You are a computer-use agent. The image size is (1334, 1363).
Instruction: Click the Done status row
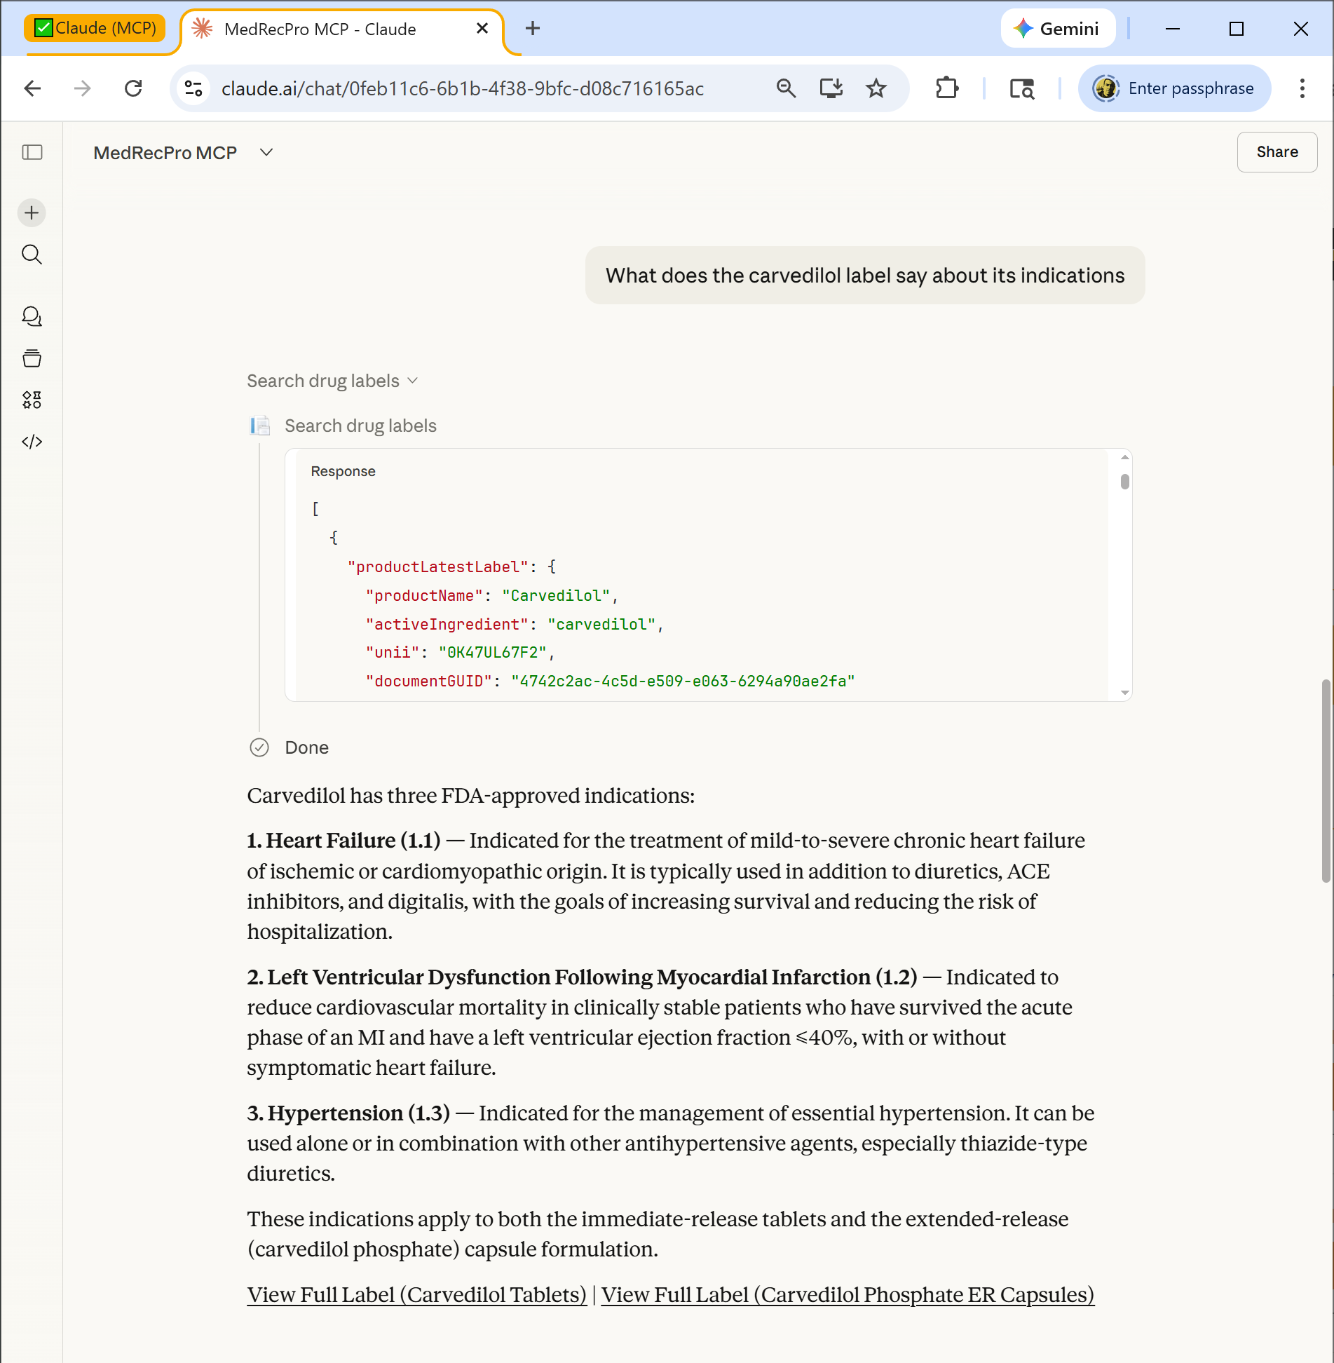pyautogui.click(x=289, y=747)
